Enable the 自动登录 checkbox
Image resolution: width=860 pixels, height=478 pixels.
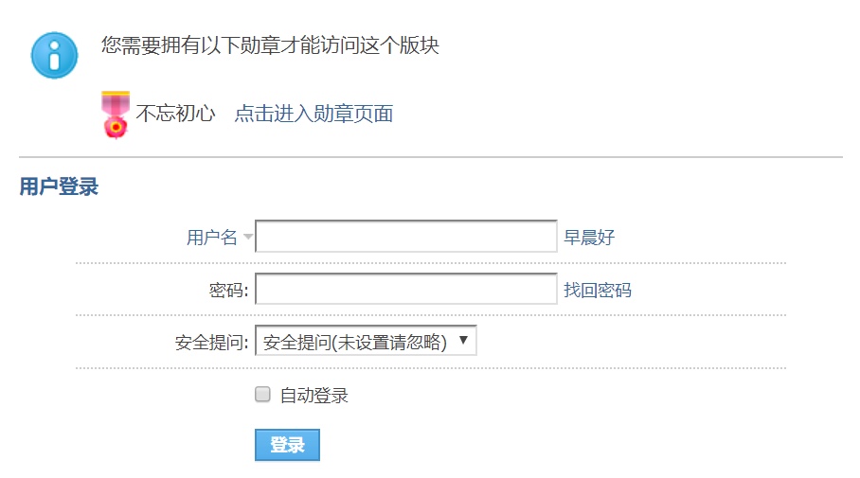(x=262, y=394)
